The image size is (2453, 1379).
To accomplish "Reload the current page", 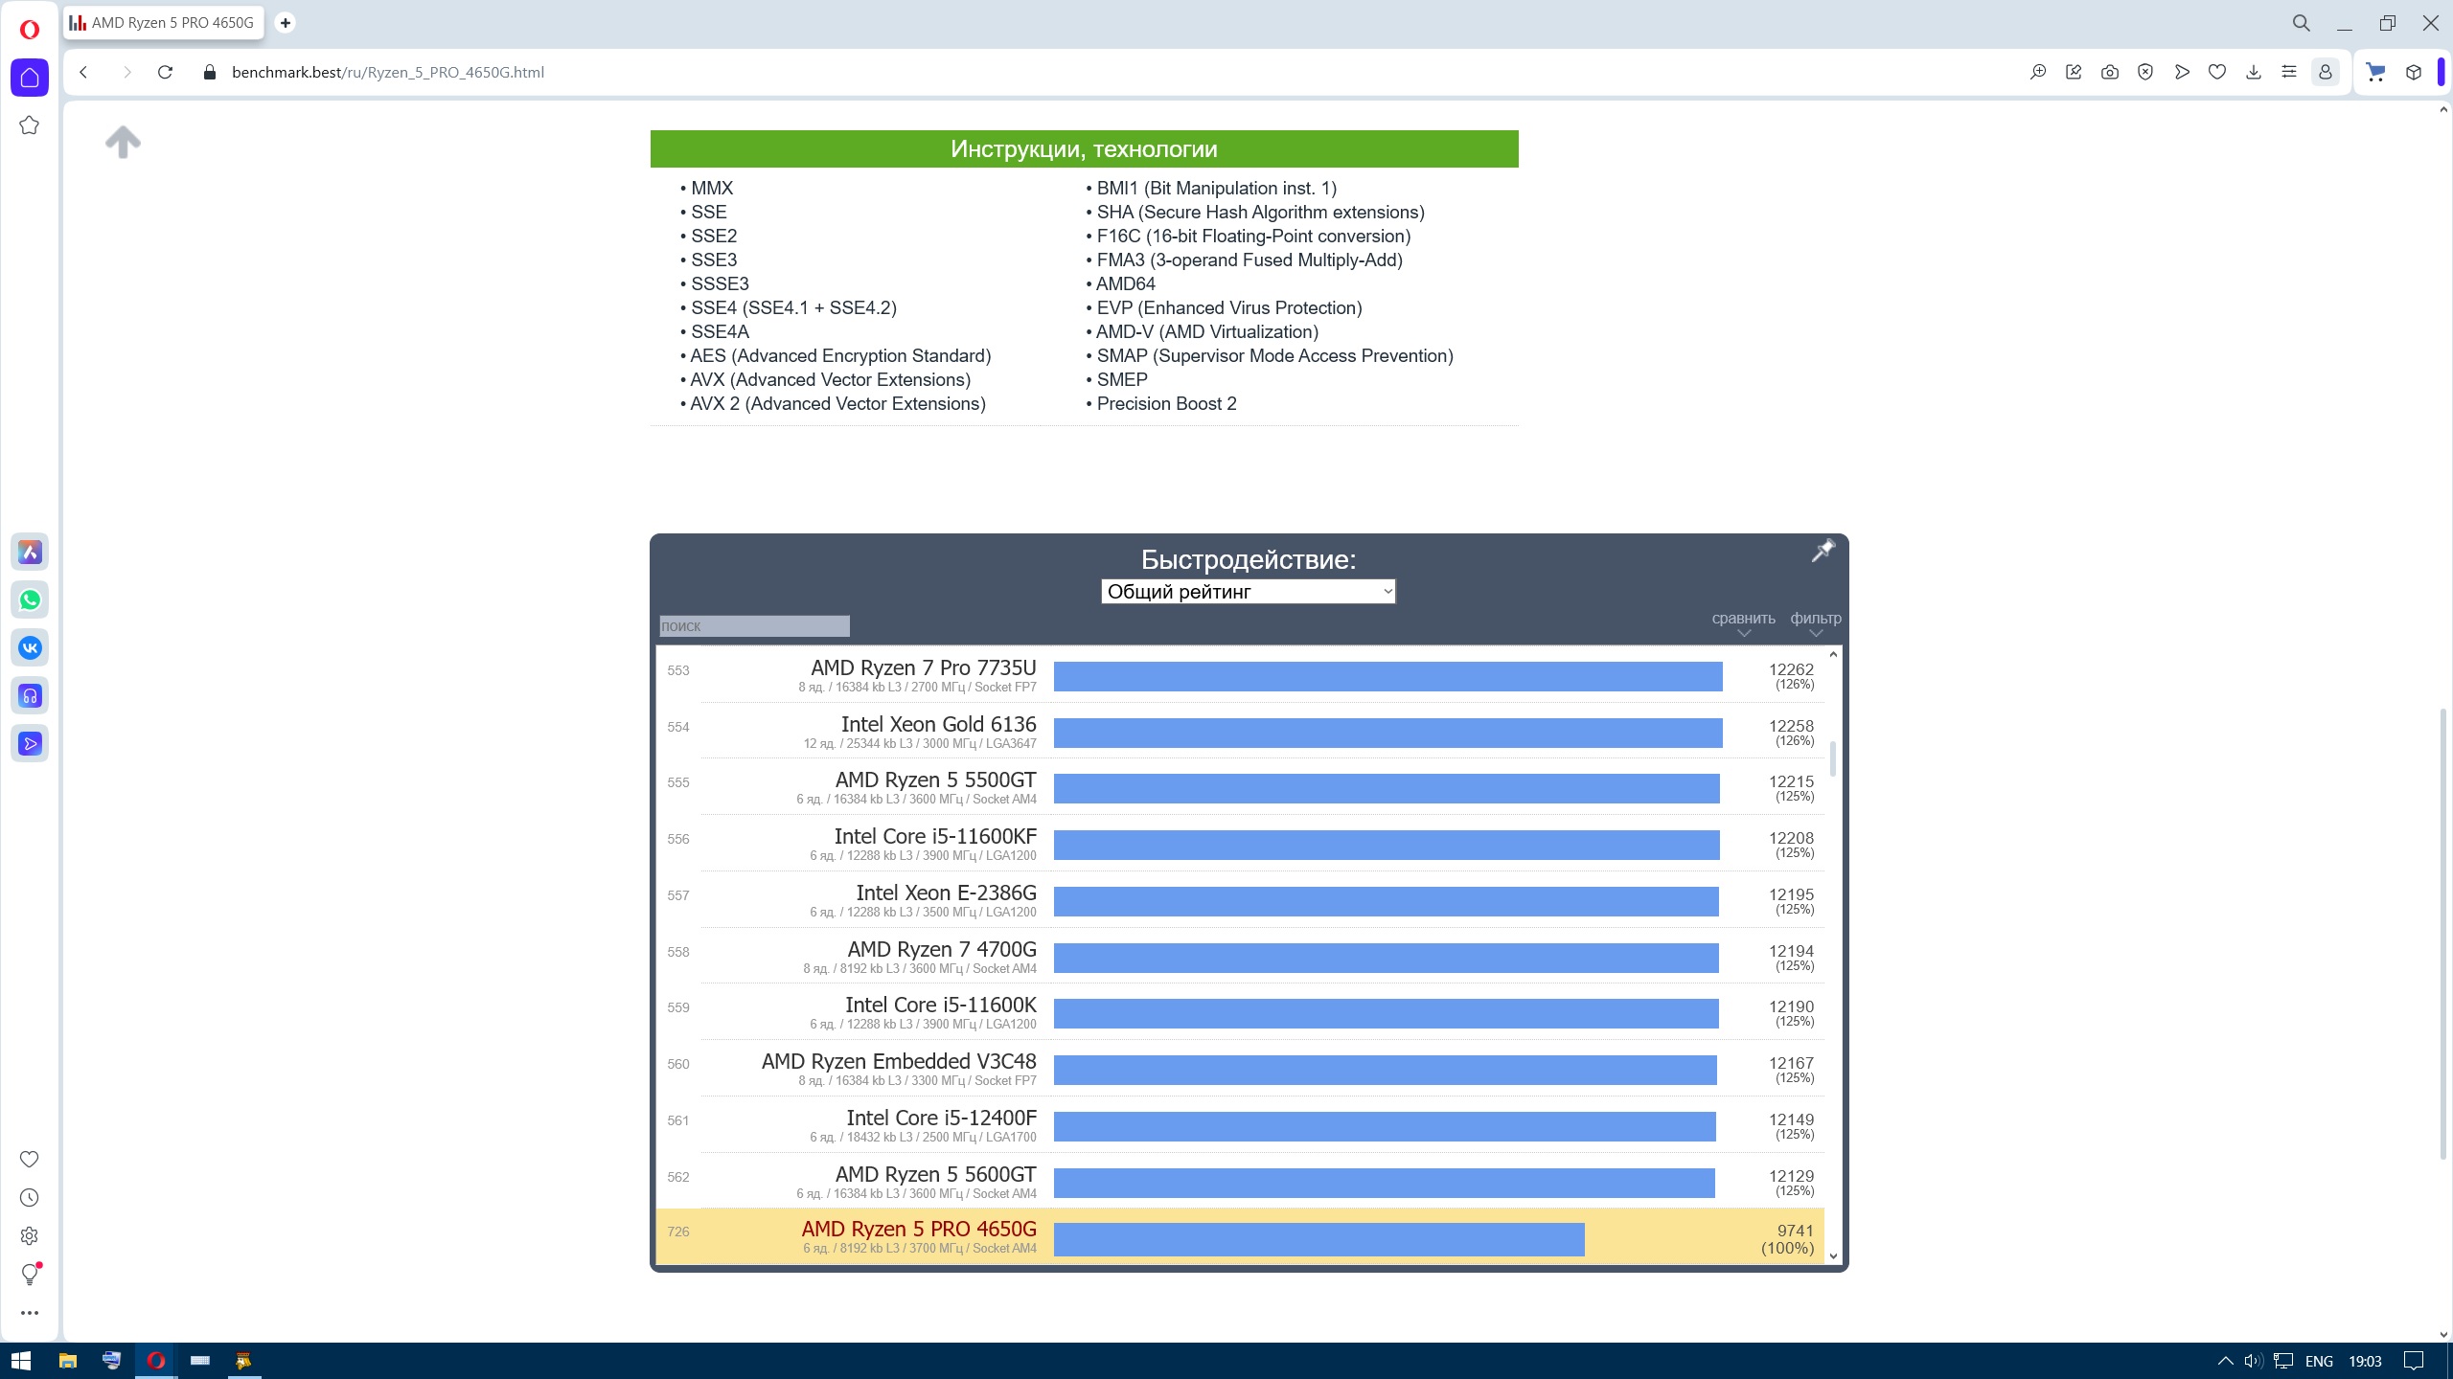I will click(165, 72).
